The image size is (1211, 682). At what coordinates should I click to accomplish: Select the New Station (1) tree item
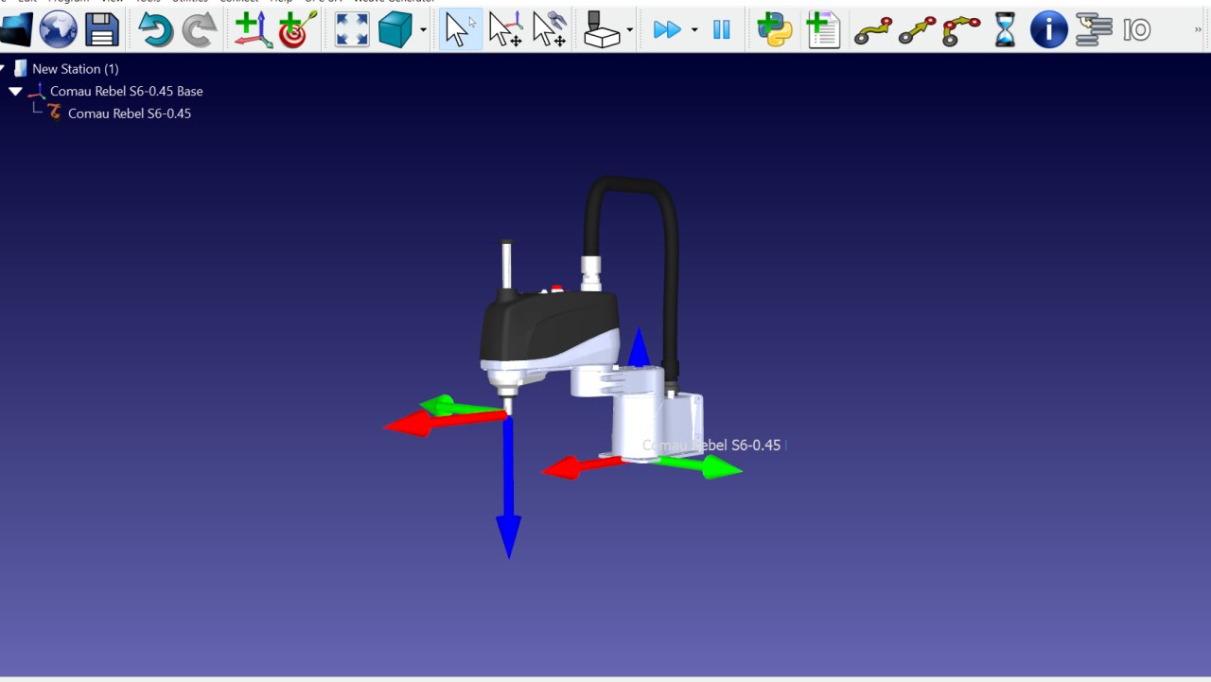[75, 69]
